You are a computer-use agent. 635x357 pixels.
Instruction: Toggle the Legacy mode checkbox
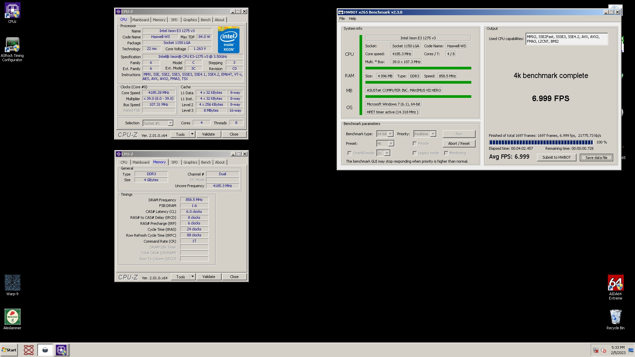415,153
